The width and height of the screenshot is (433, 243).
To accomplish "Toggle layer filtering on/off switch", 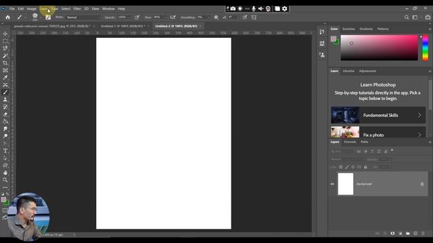I will [x=392, y=151].
